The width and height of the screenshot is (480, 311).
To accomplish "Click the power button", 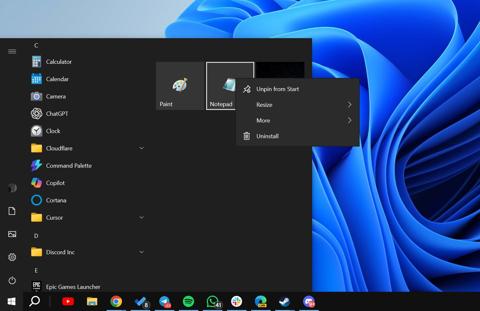I will [12, 280].
